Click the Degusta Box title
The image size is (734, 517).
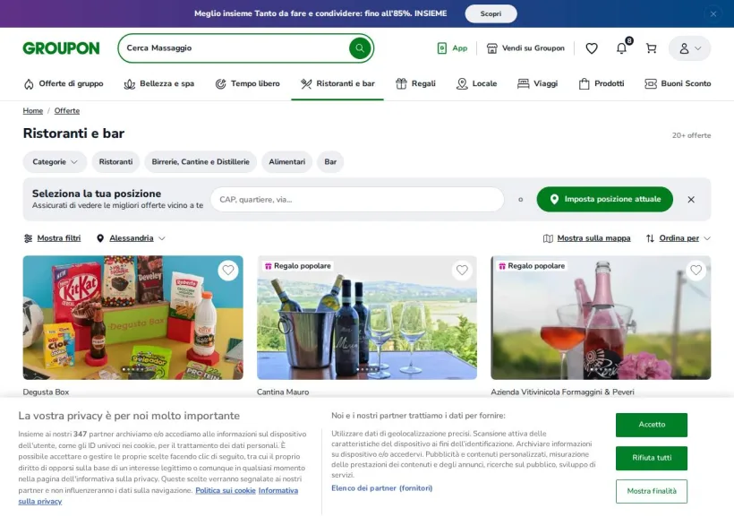[46, 392]
